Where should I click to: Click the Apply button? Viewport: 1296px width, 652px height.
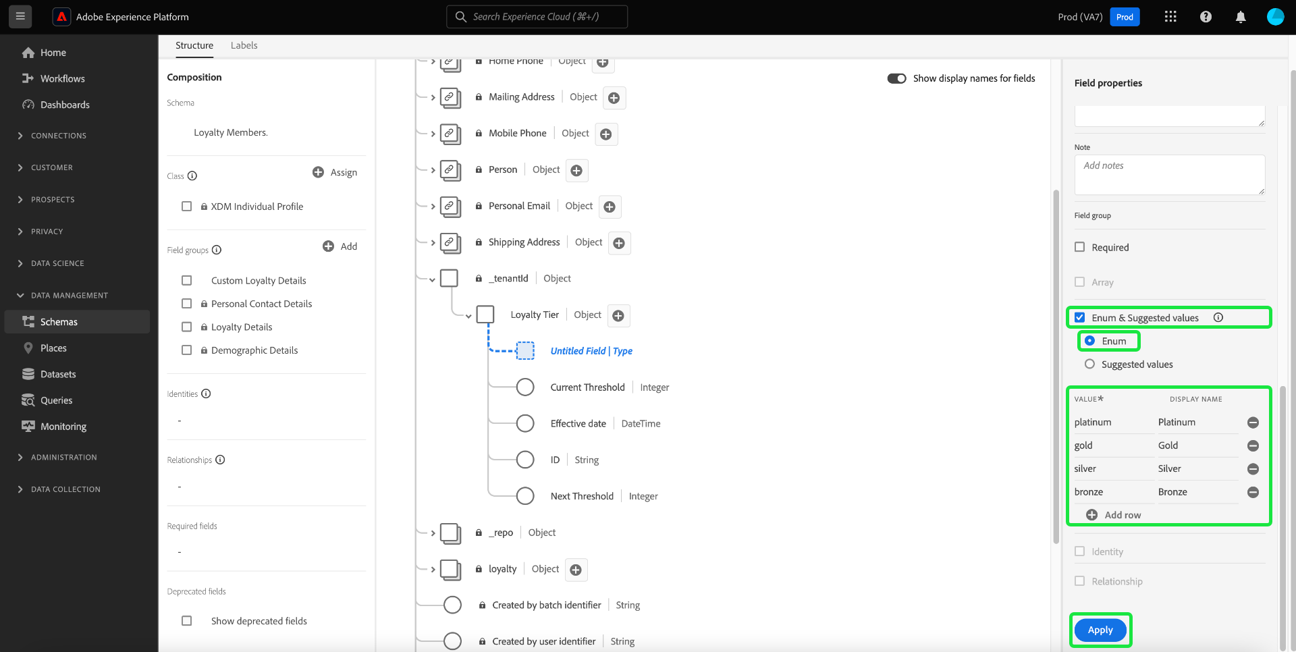coord(1100,630)
